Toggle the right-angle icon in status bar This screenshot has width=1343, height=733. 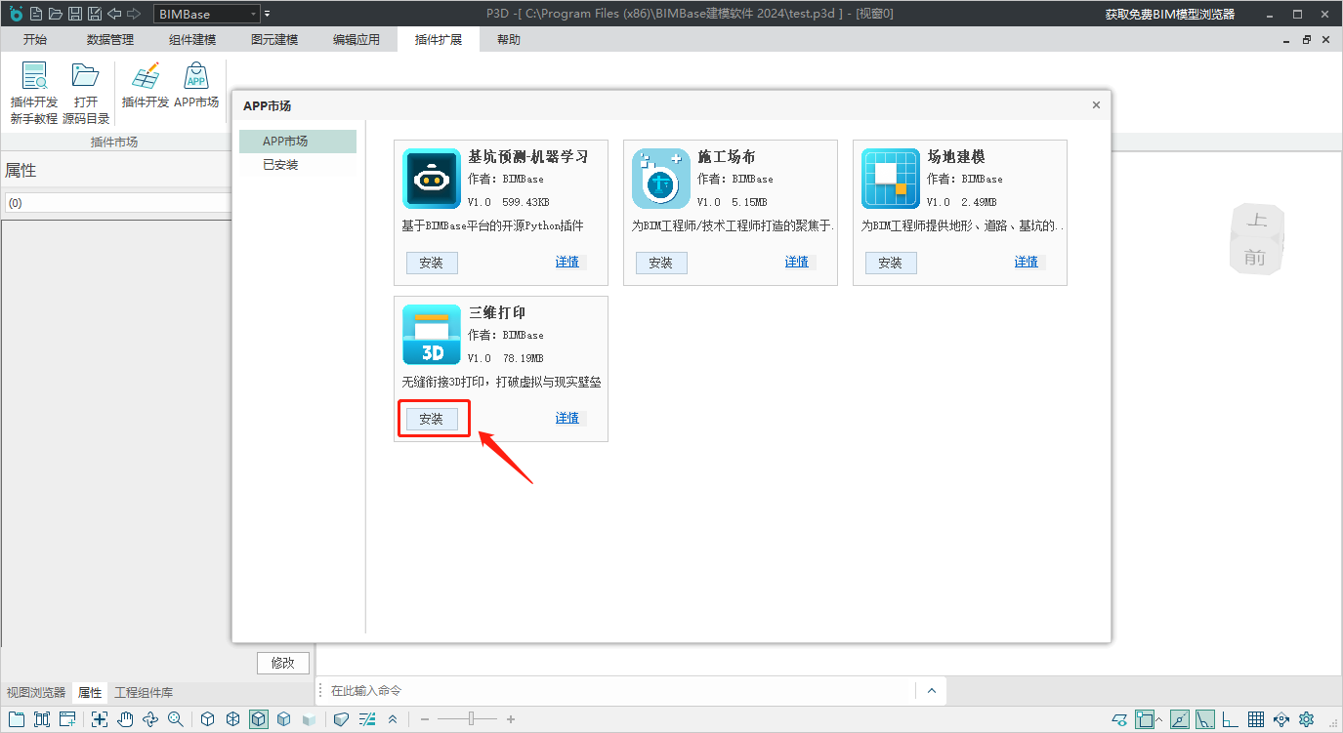(x=1231, y=719)
